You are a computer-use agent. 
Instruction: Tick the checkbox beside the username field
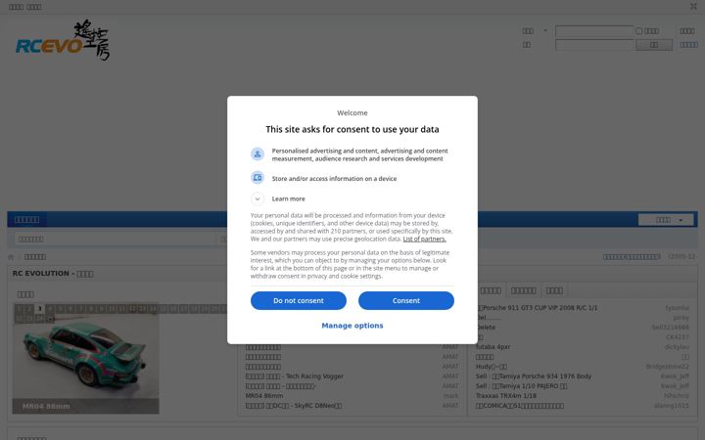click(x=638, y=31)
